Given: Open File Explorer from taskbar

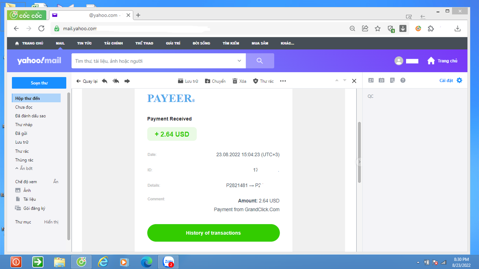Looking at the screenshot, I should click(x=60, y=262).
